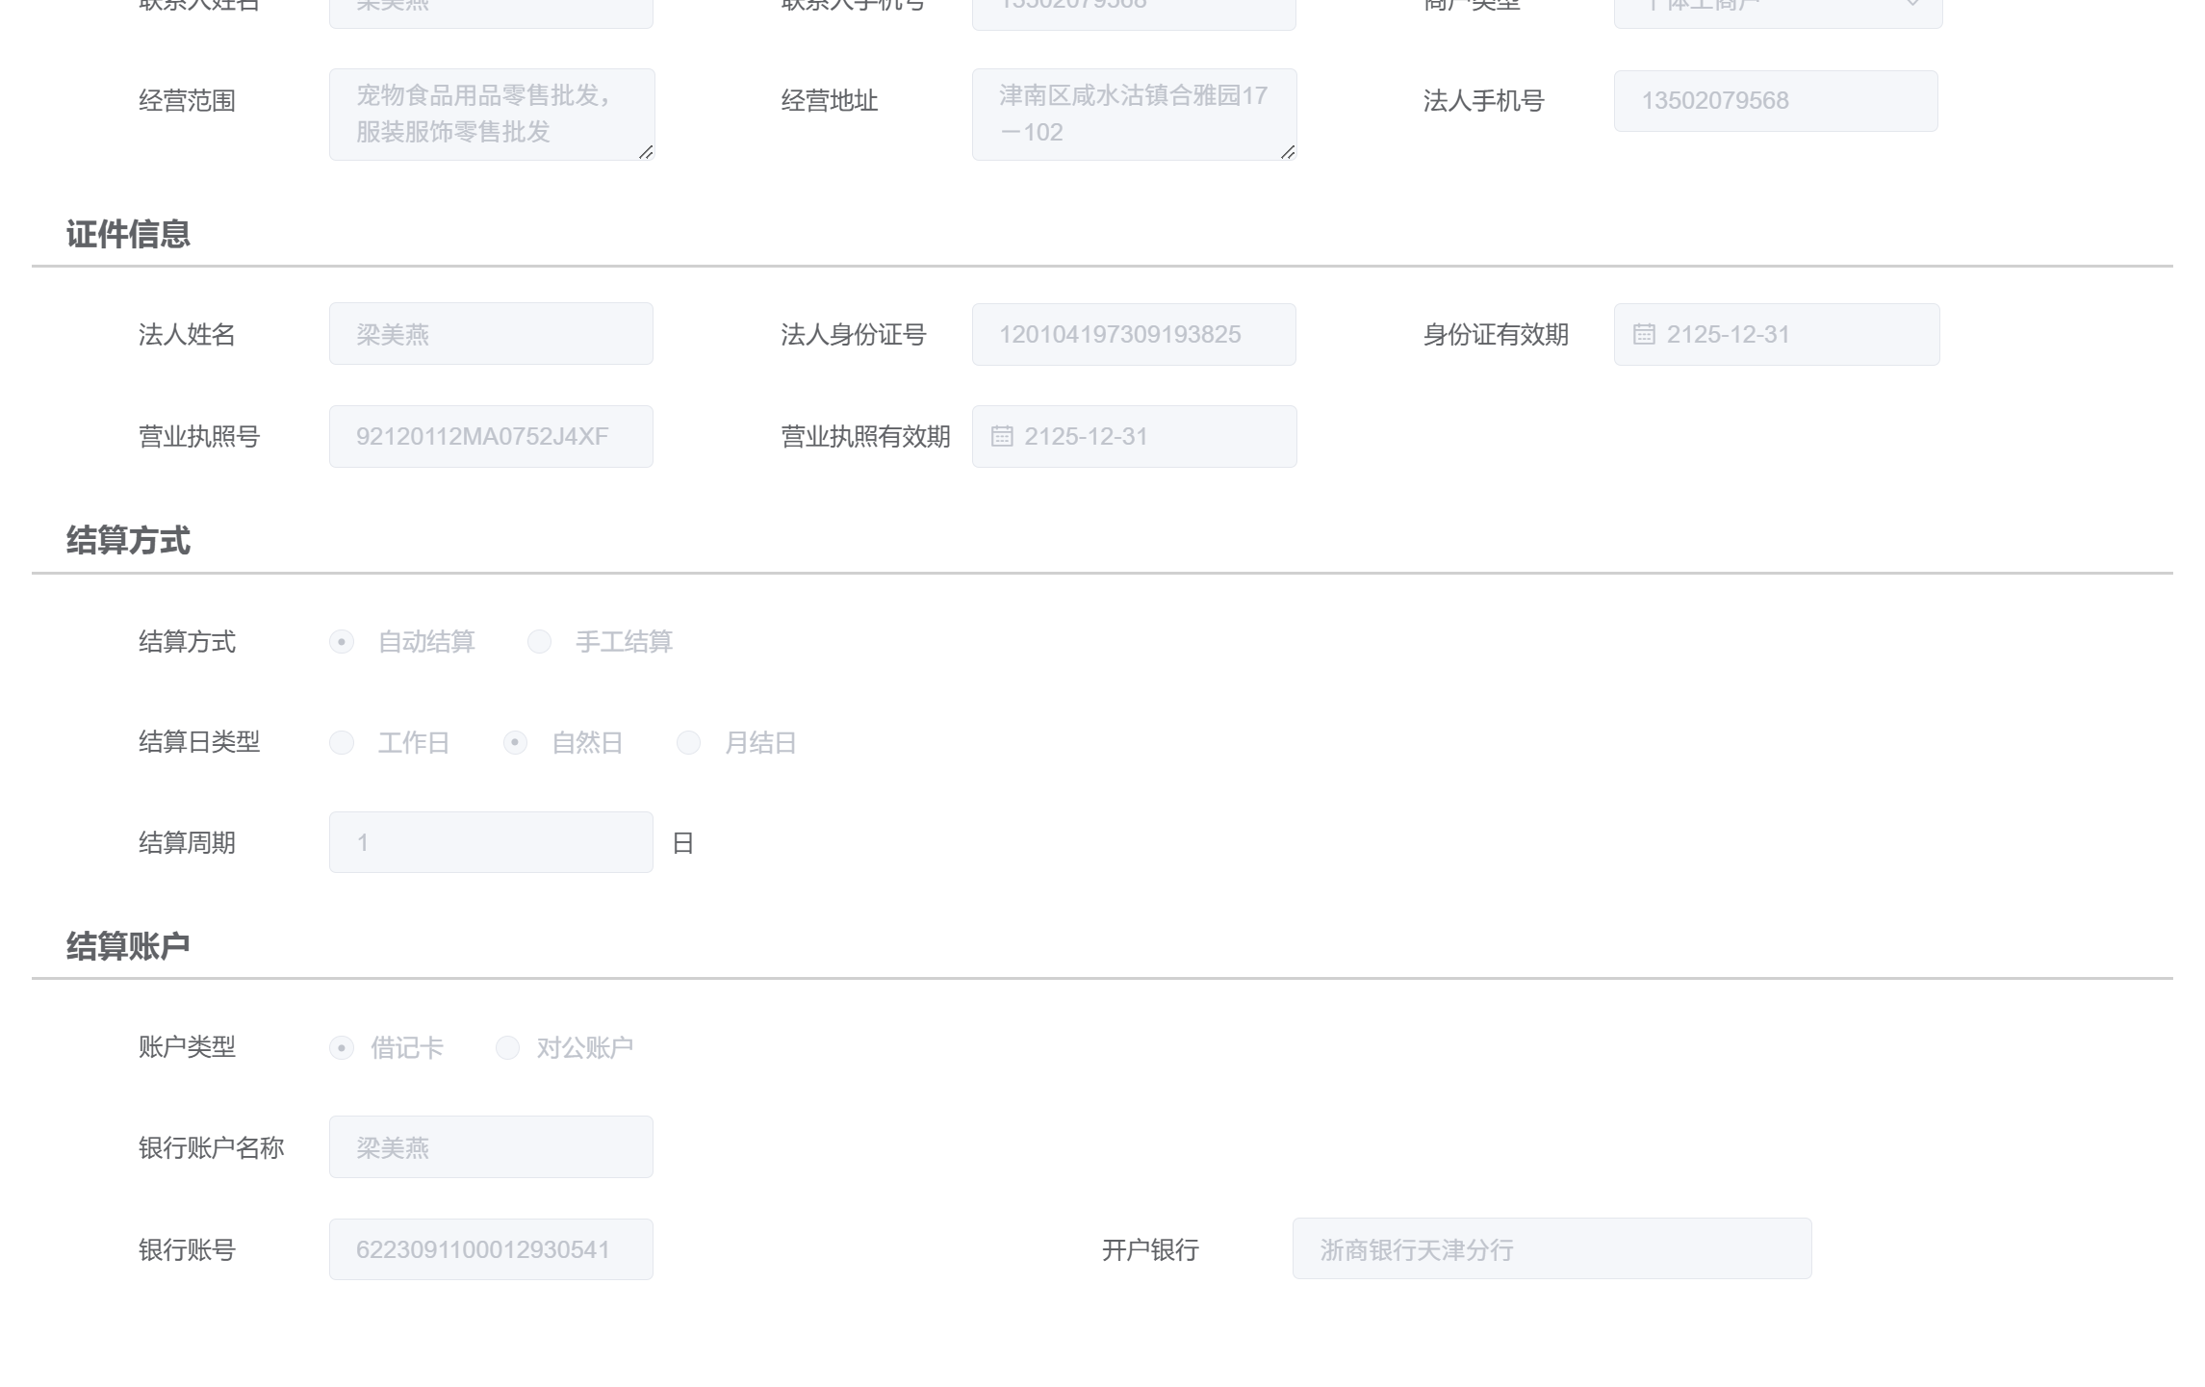This screenshot has width=2205, height=1387.
Task: Choose 月结日 settlement day type
Action: pyautogui.click(x=688, y=743)
